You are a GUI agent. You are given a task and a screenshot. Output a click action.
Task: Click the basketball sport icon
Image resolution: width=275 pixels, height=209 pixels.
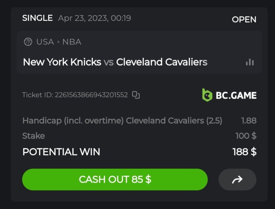coord(28,42)
